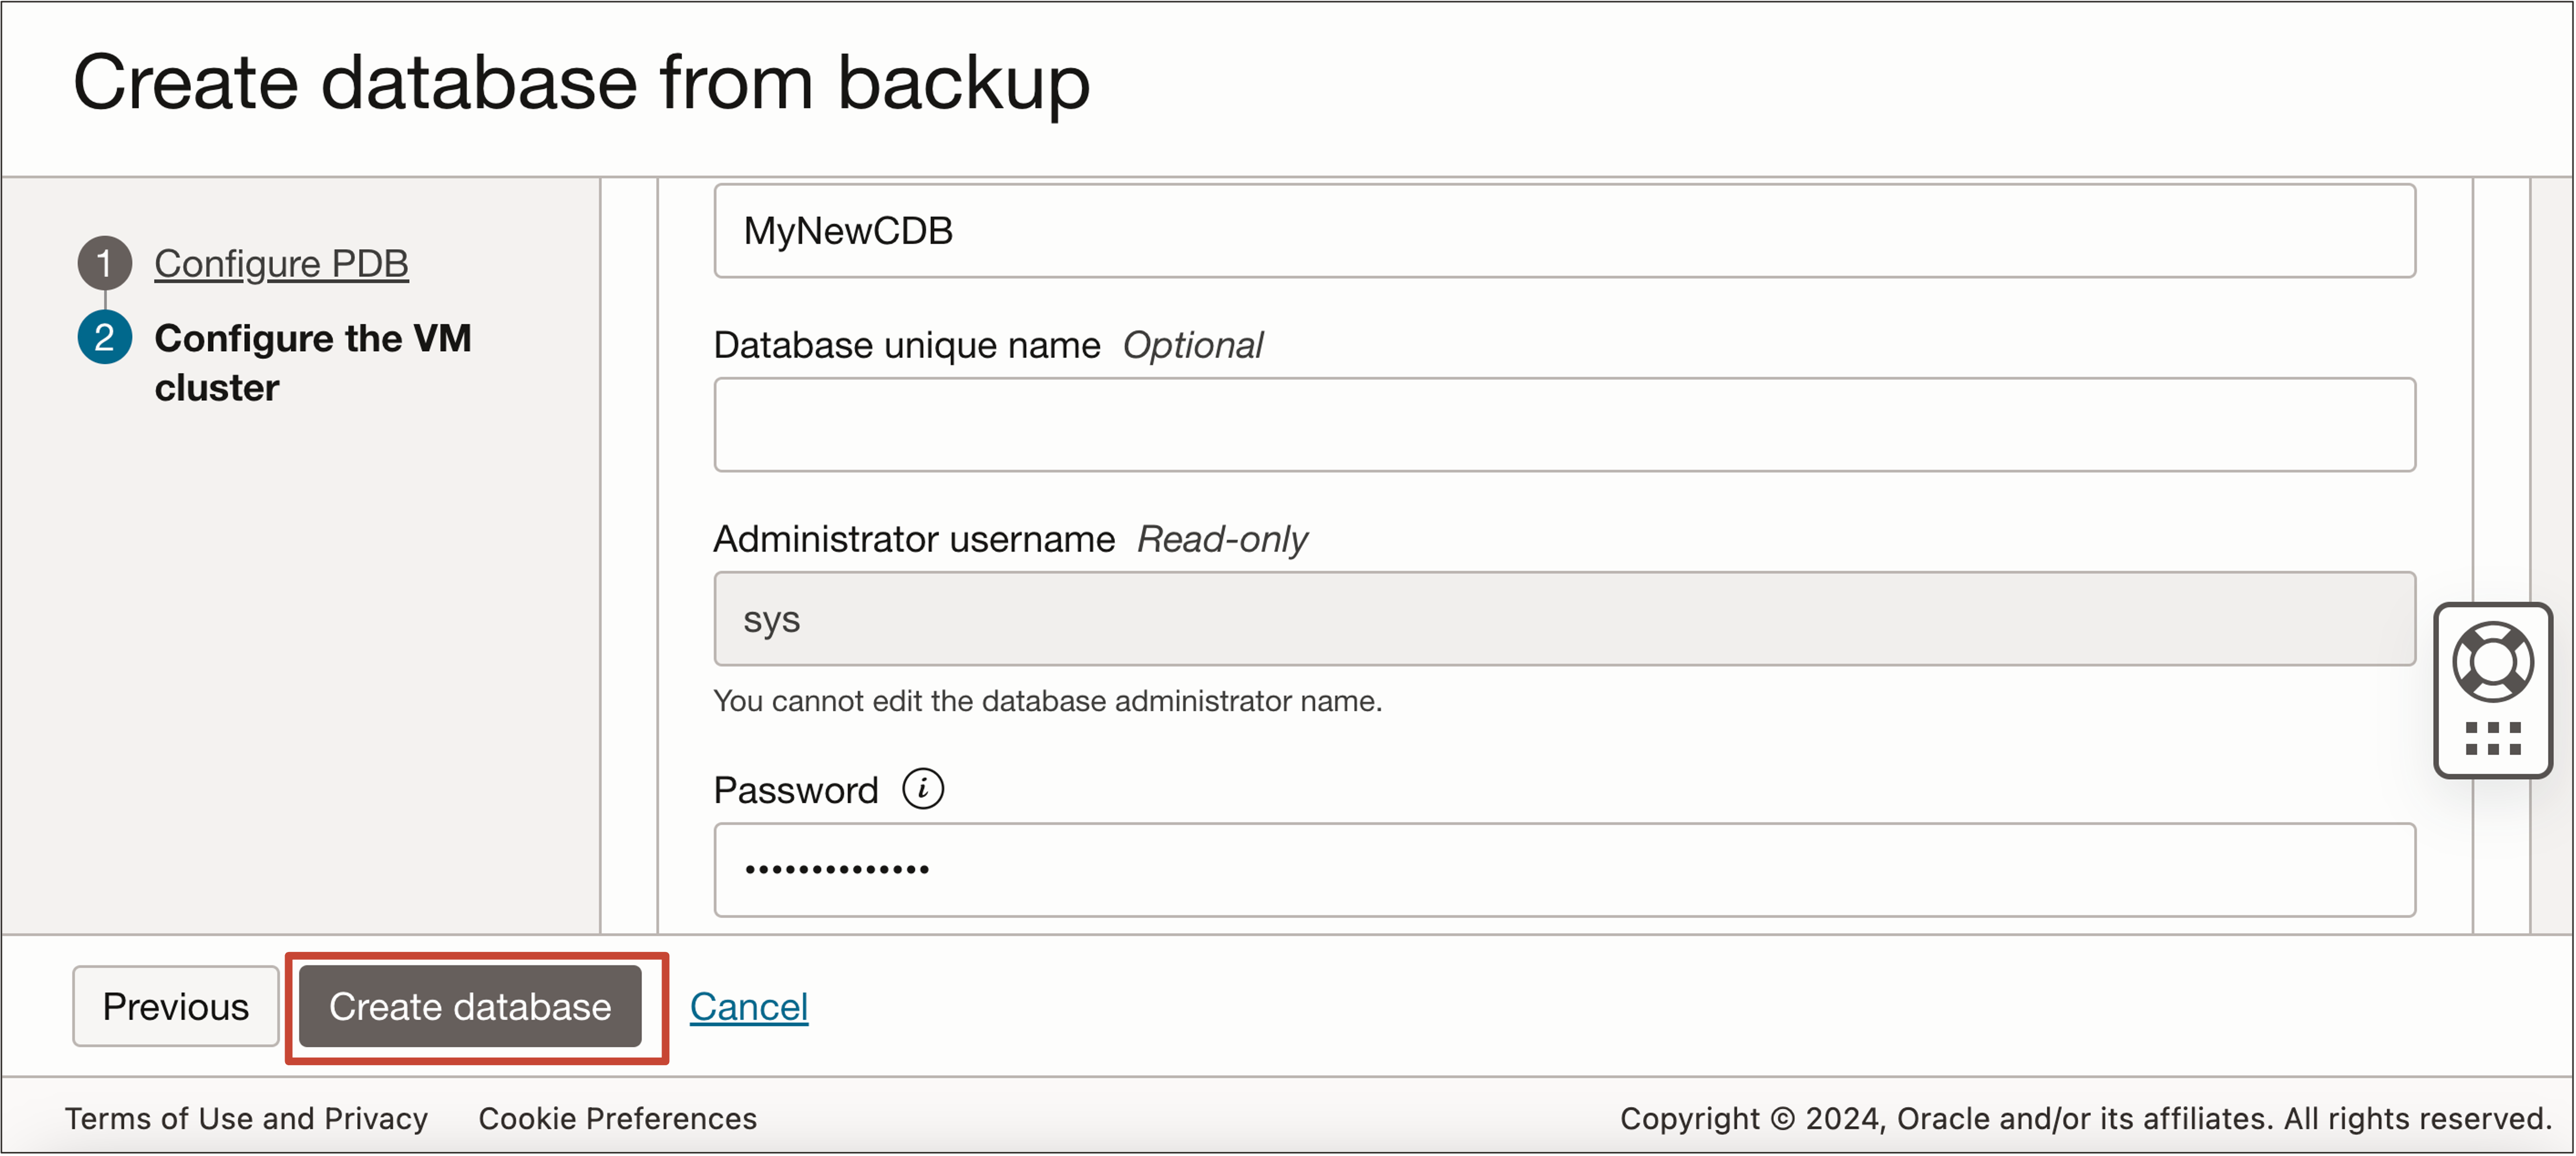Click step 2 circle icon

104,338
